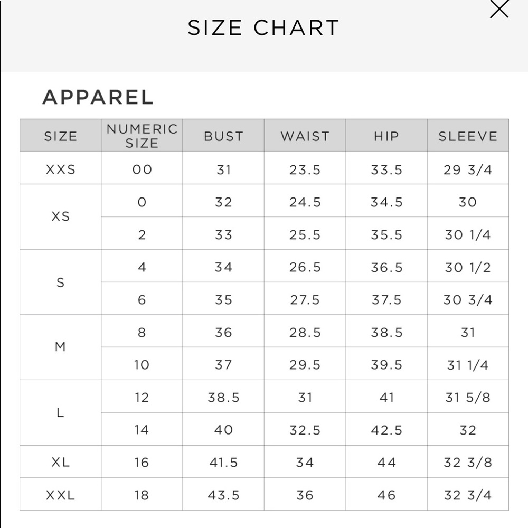The image size is (528, 528).
Task: Pick the M size cell
Action: tap(60, 347)
